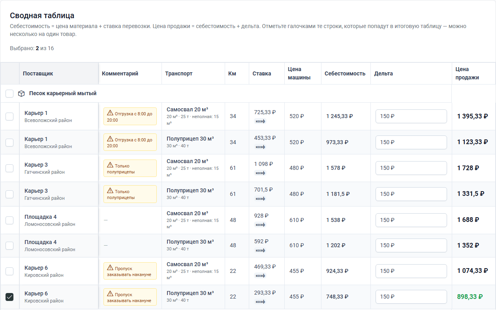Tick checkbox for Площадка 4 Полуприцеп row
Screen dimensions: 496x310
[9, 246]
